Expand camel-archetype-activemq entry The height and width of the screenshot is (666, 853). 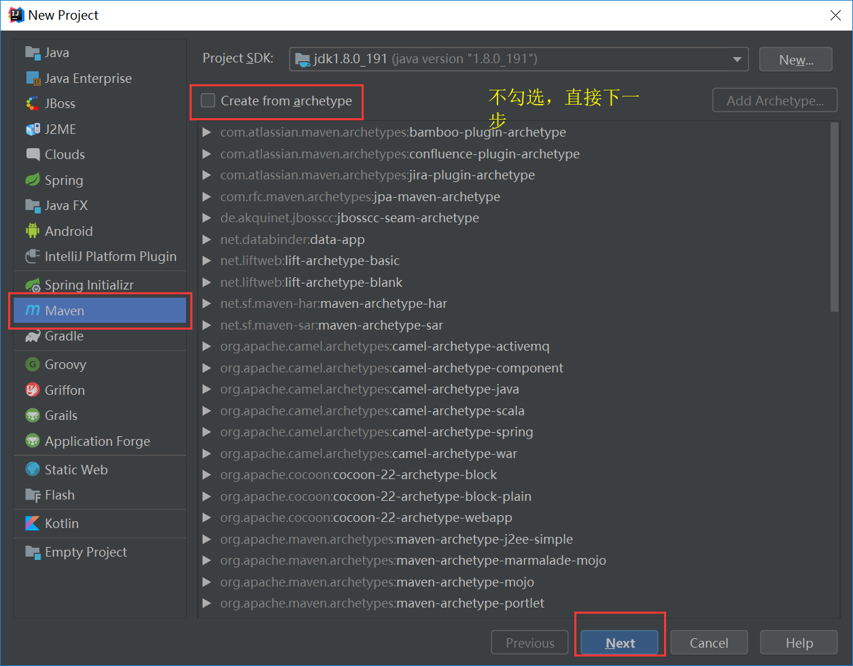[207, 347]
